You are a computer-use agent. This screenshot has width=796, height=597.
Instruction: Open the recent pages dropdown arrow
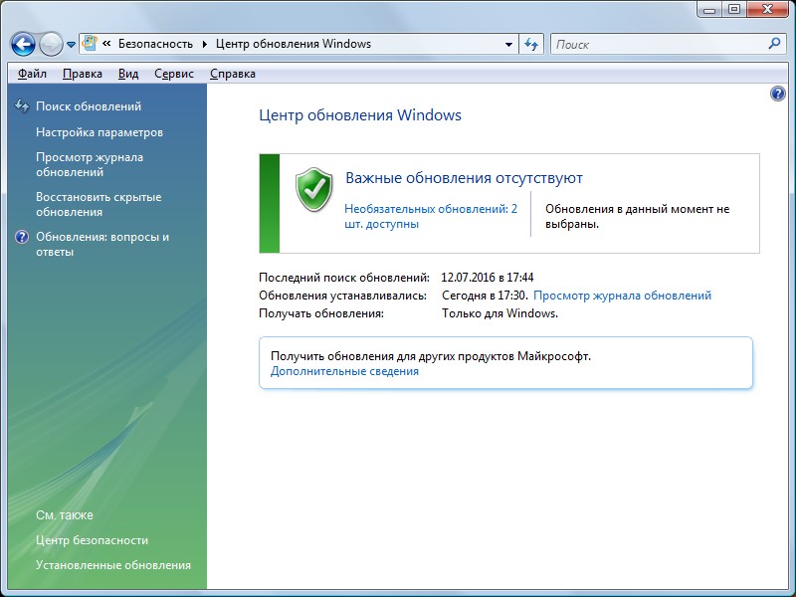click(x=72, y=45)
